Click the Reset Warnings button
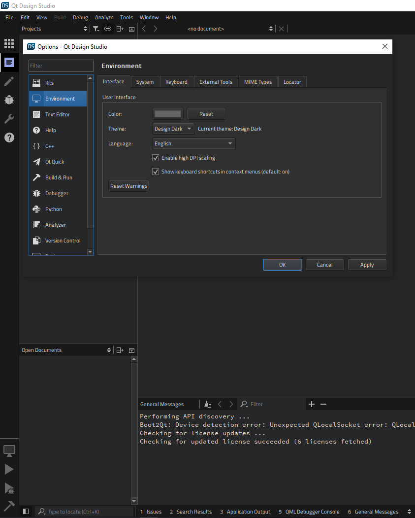 tap(128, 186)
